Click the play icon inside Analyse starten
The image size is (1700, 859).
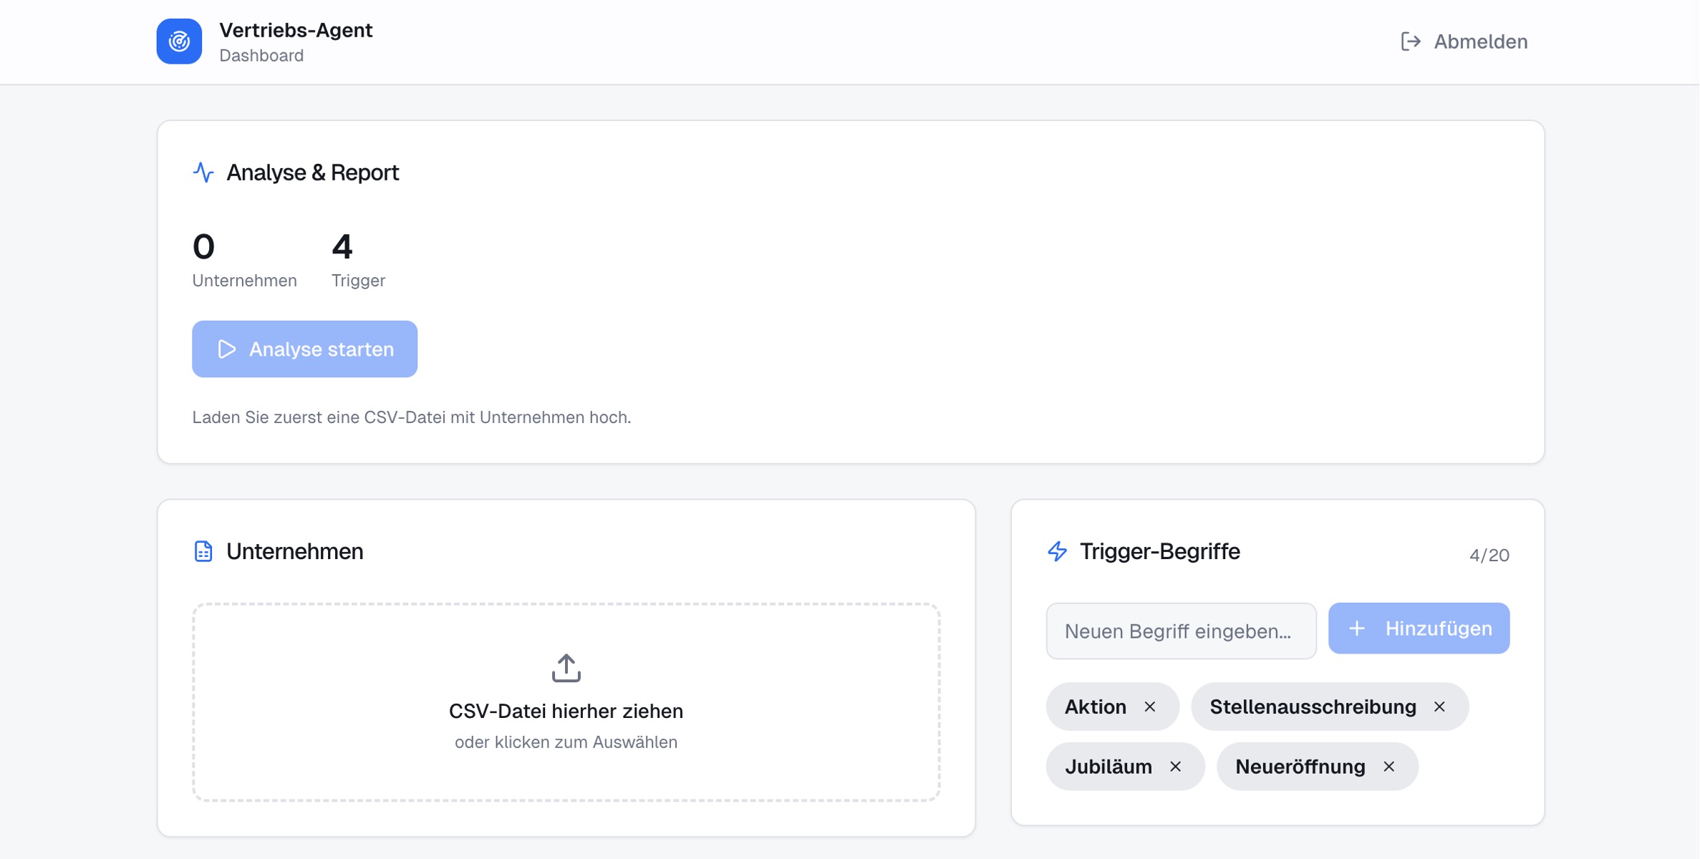click(x=227, y=349)
